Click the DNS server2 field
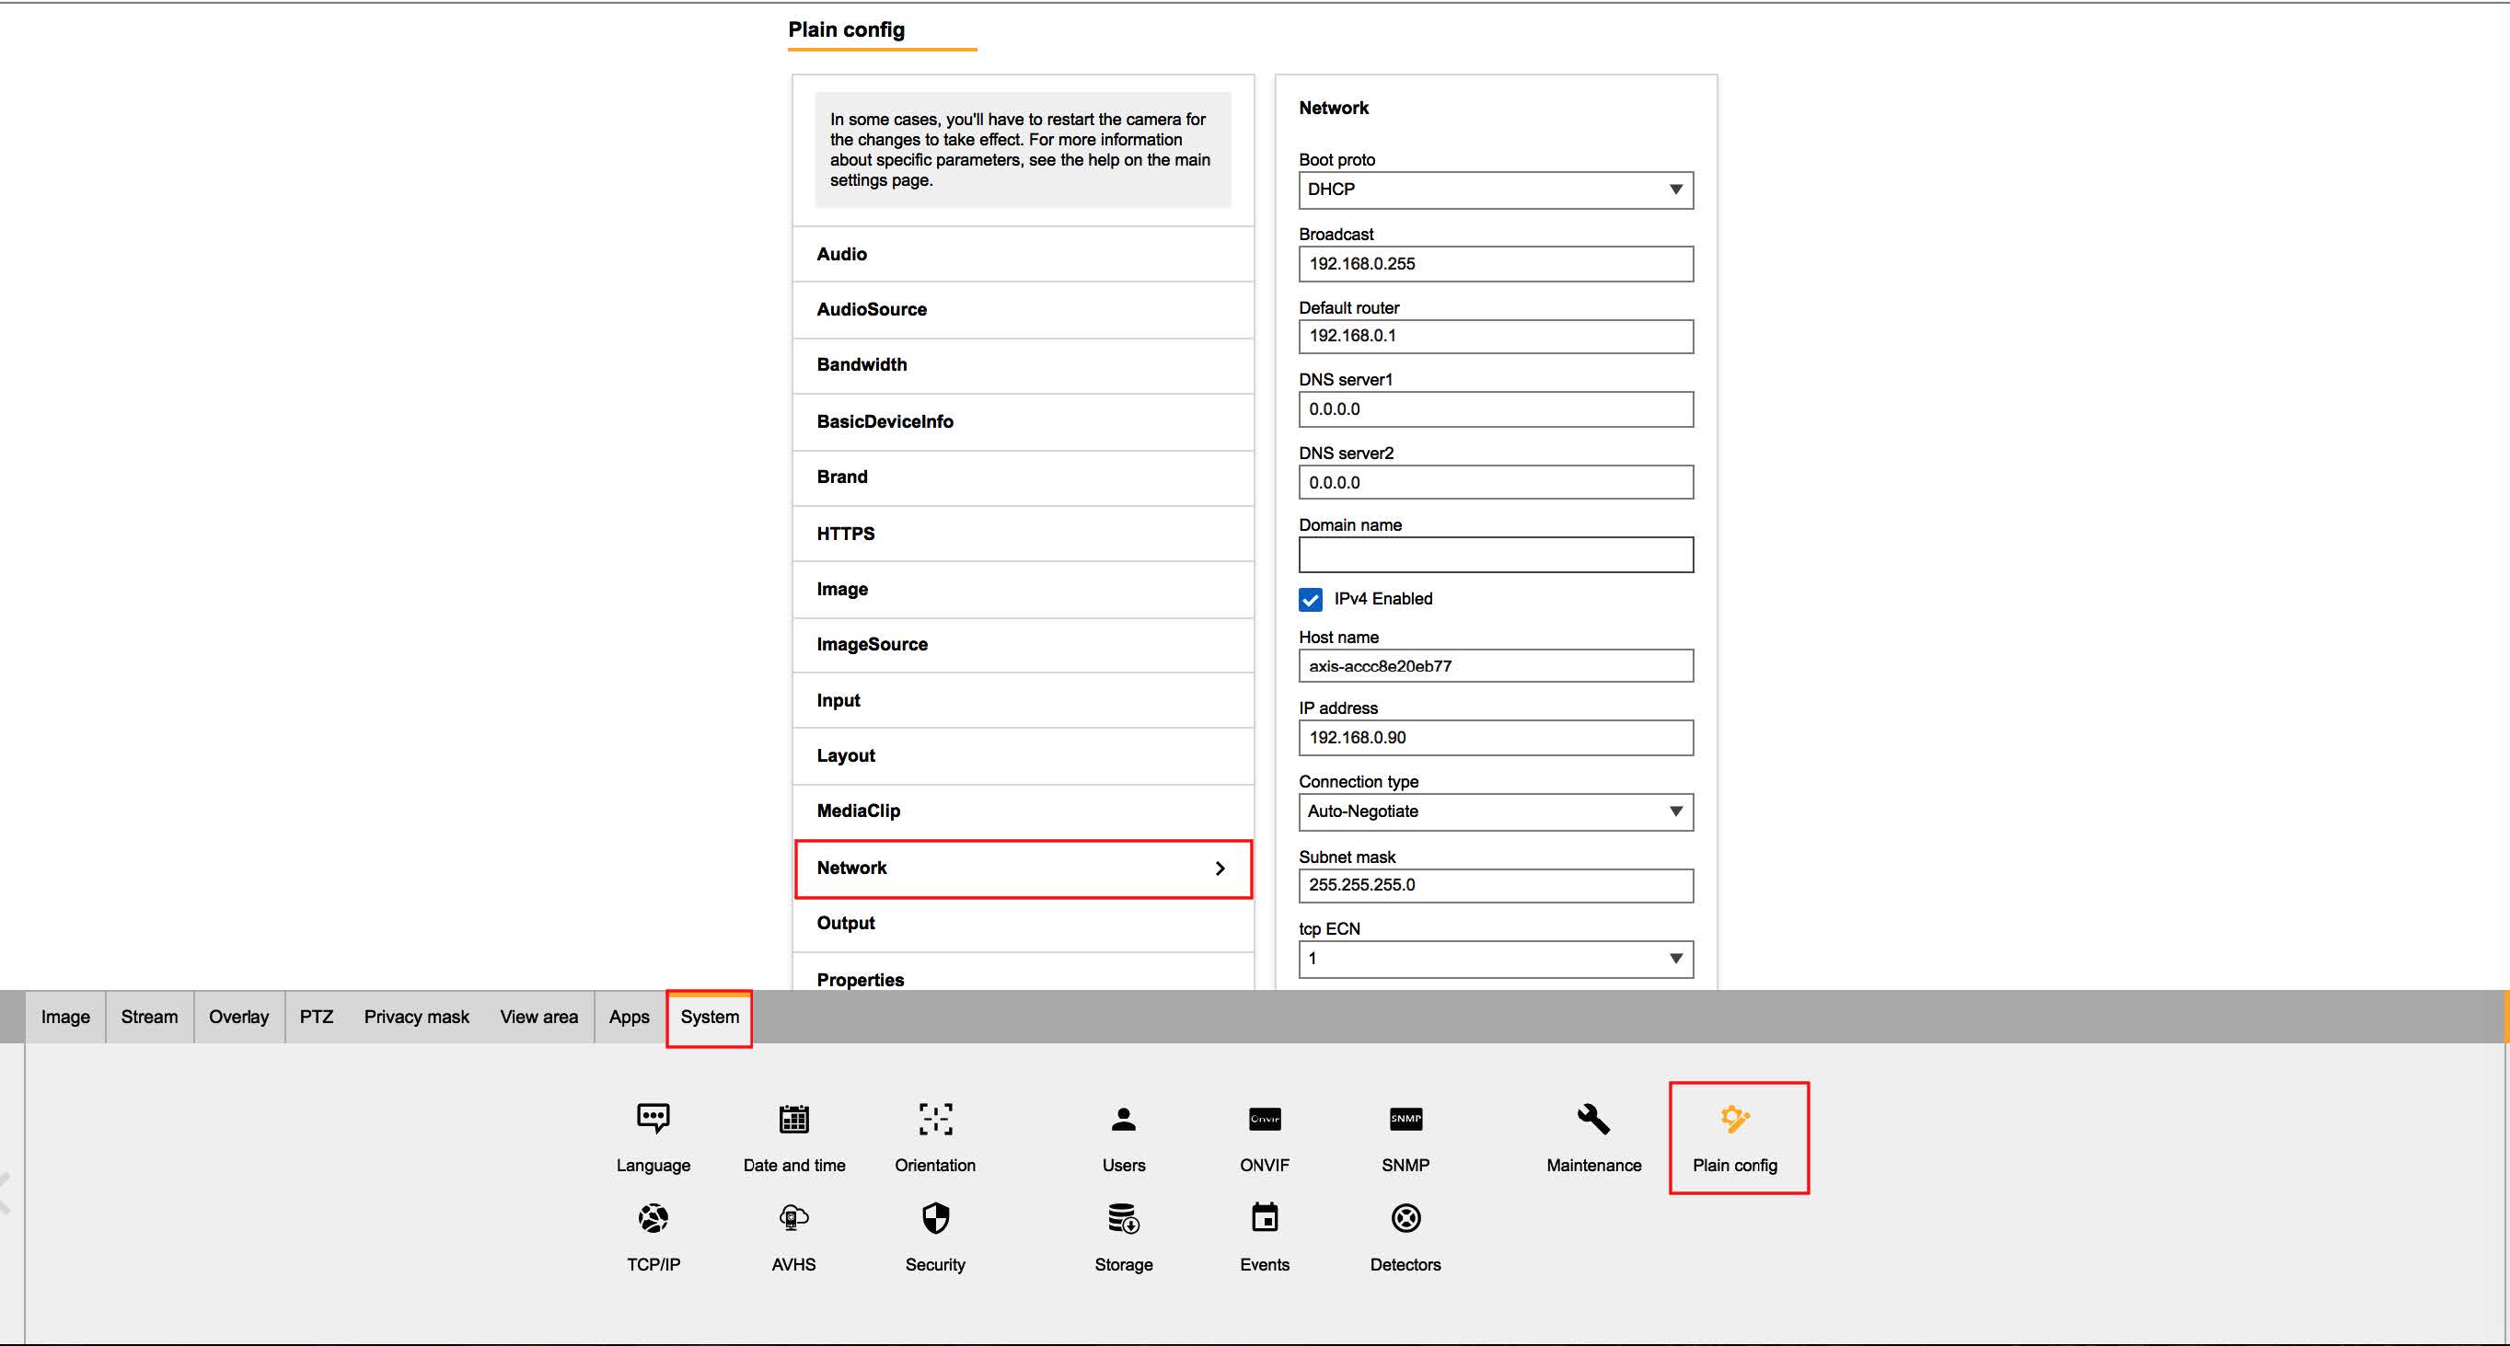2510x1346 pixels. [x=1496, y=482]
